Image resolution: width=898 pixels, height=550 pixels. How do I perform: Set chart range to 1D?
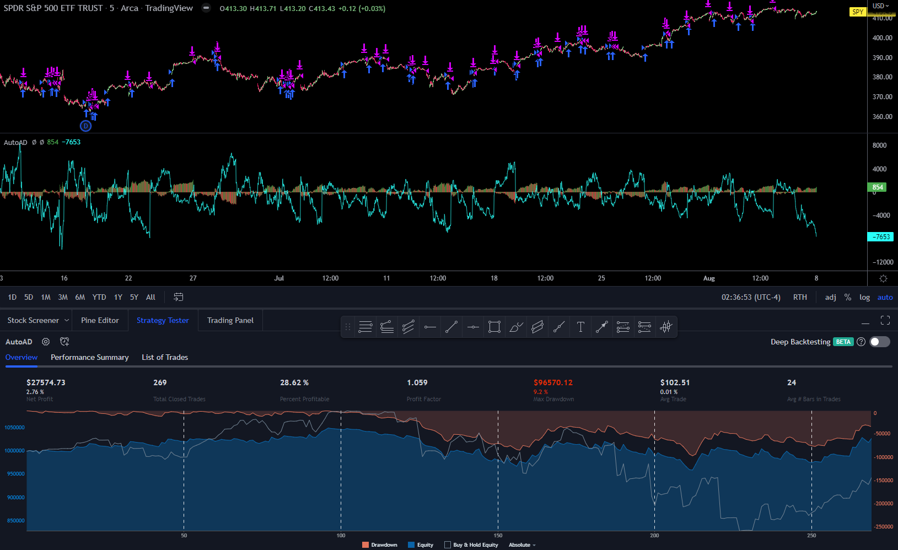coord(12,297)
